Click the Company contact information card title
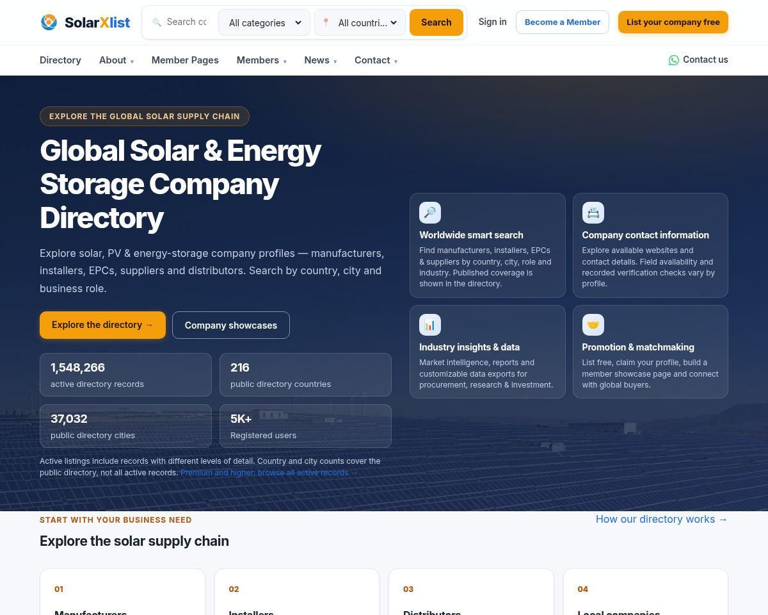Image resolution: width=768 pixels, height=615 pixels. (x=645, y=235)
